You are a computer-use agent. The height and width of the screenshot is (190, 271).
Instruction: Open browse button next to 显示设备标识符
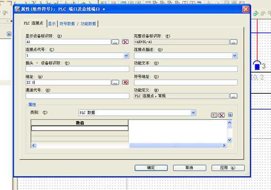[115, 42]
